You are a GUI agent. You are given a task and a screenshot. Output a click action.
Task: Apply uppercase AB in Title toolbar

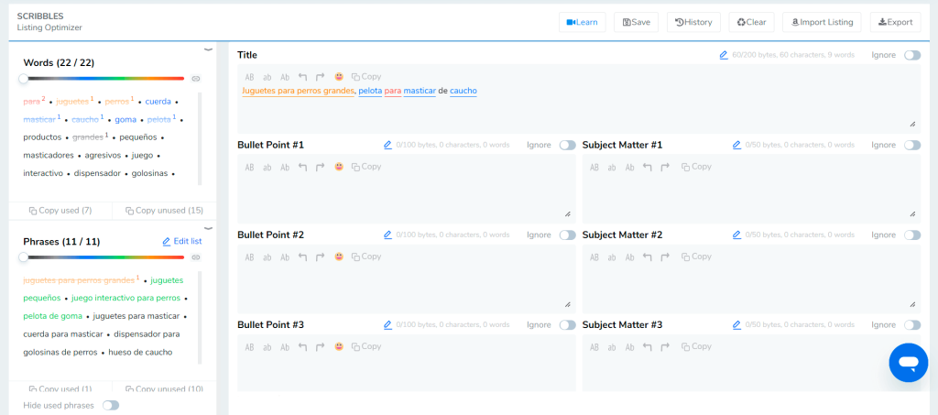[249, 77]
